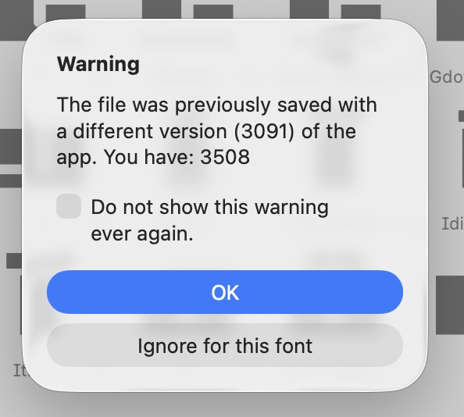This screenshot has height=417, width=464.
Task: Click the dark glyph block at top right corner
Action: coord(450,20)
